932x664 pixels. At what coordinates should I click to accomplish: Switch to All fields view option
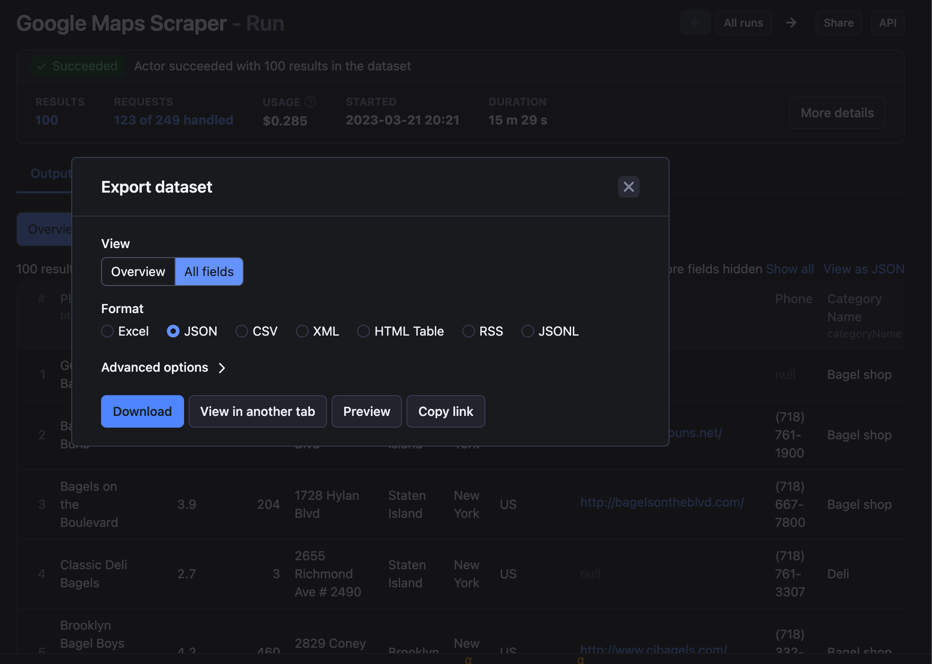pyautogui.click(x=208, y=272)
